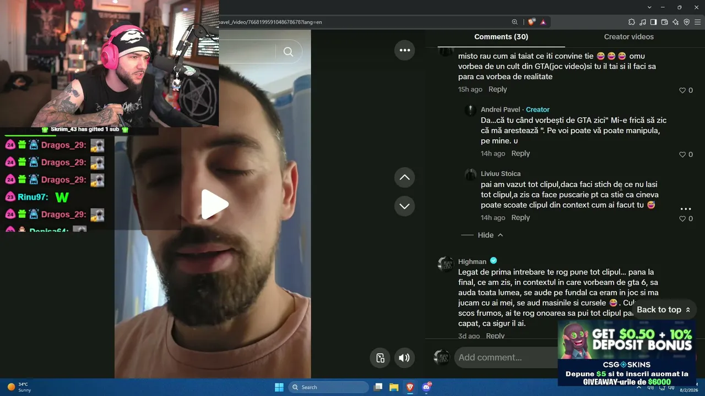Like Liviuu Stoica's comment

[x=682, y=218]
